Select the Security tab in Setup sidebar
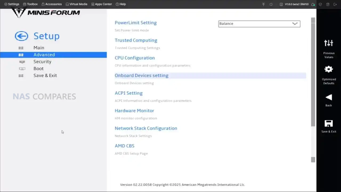This screenshot has width=341, height=192. pos(42,62)
